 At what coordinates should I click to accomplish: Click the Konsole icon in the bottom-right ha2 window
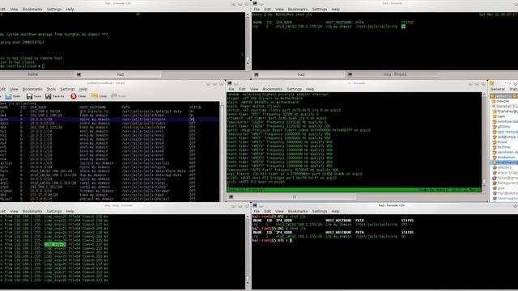click(255, 205)
